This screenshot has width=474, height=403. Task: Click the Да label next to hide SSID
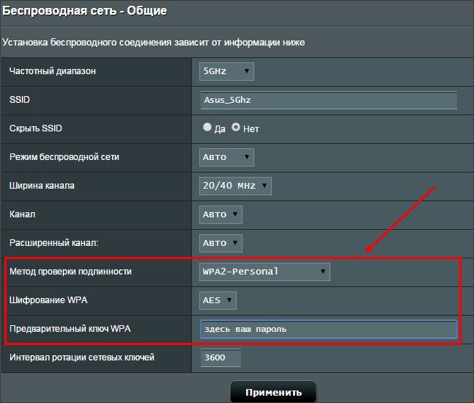pos(220,129)
